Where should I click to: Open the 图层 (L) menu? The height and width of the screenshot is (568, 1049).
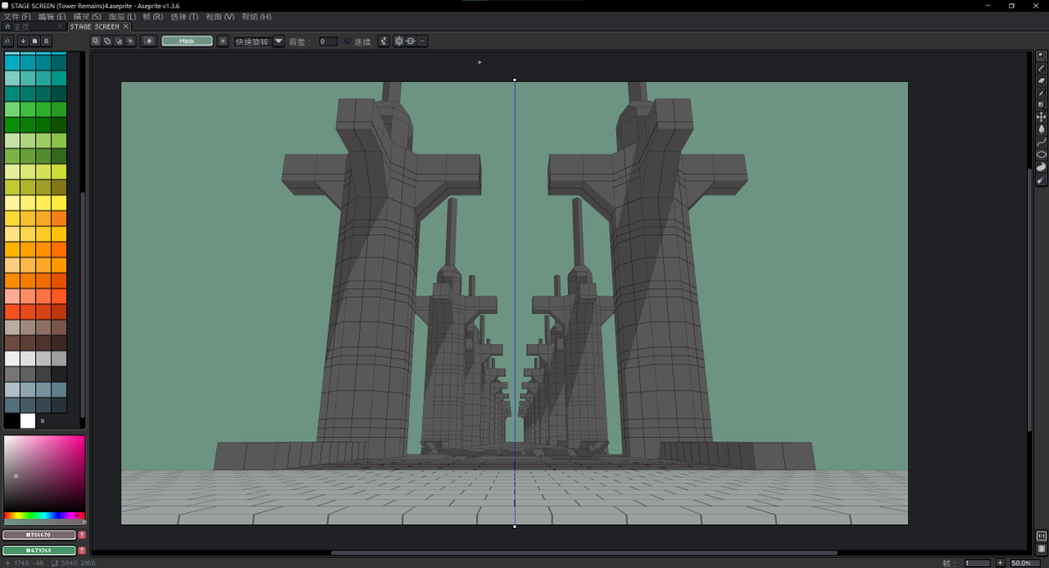pos(122,17)
